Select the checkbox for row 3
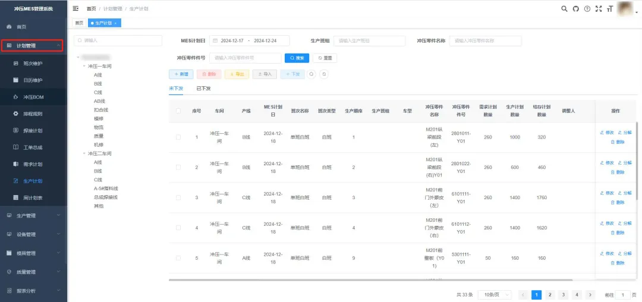 click(x=178, y=197)
